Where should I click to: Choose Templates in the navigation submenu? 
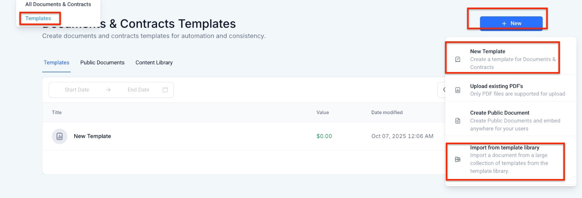point(38,18)
